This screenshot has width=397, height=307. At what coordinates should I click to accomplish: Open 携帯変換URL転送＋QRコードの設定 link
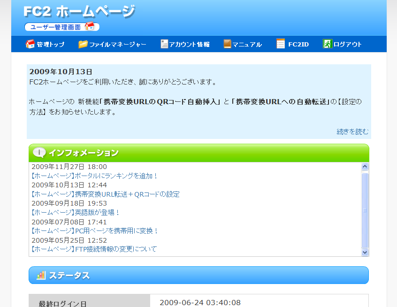click(105, 194)
